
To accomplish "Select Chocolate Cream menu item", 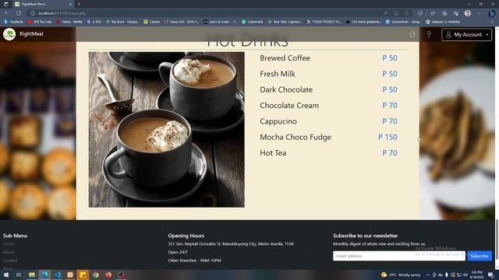I will [289, 106].
